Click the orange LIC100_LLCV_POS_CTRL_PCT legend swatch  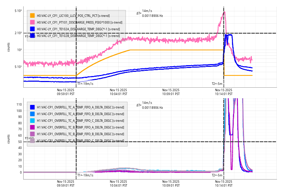[32, 15]
